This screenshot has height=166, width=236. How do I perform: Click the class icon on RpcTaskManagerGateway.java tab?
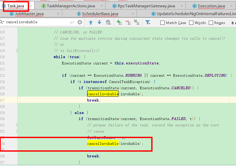[x=115, y=6]
